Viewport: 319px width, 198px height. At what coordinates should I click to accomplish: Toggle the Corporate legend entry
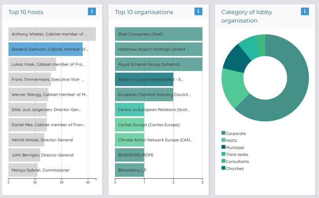click(x=235, y=134)
